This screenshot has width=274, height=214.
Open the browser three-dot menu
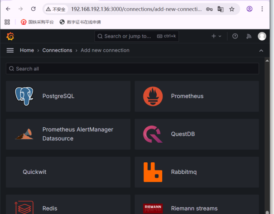point(262,9)
